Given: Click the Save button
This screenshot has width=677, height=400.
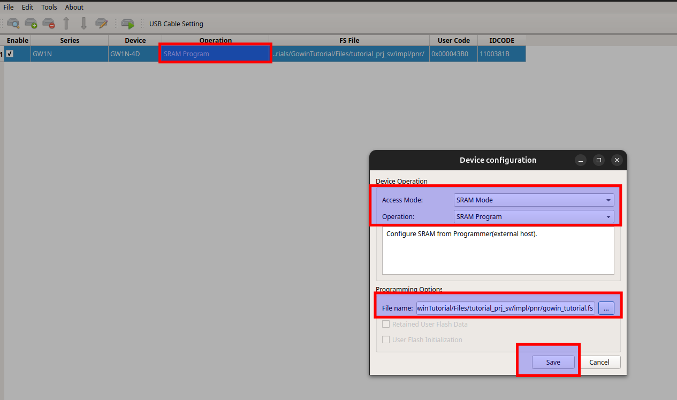Looking at the screenshot, I should 553,362.
